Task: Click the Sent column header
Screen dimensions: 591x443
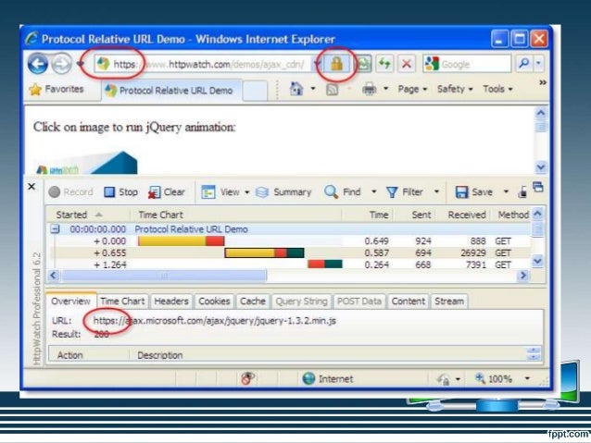Action: [x=416, y=215]
